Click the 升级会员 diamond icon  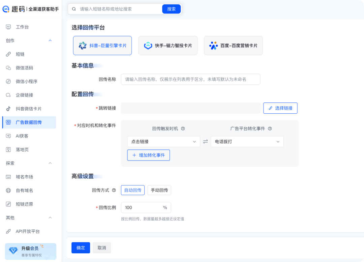tap(13, 251)
